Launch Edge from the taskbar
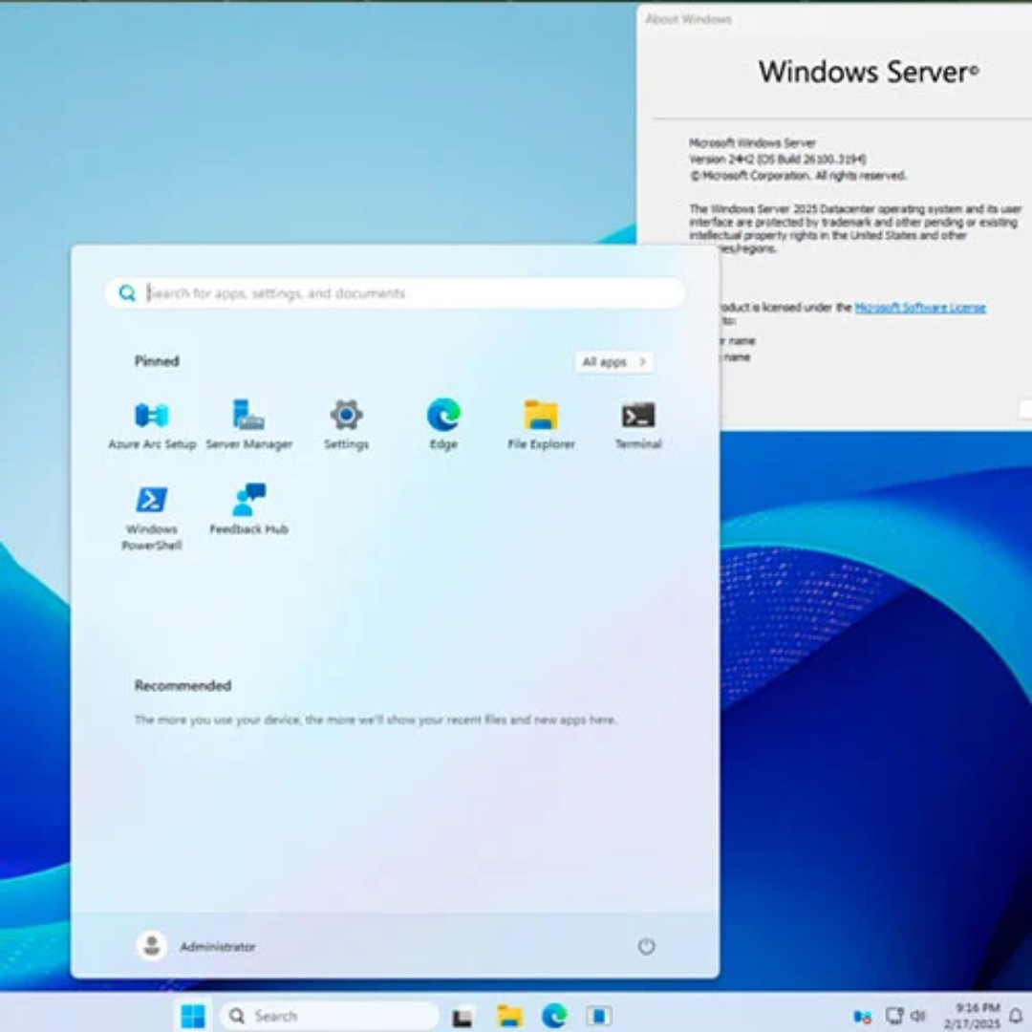1032x1032 pixels. click(x=554, y=1016)
